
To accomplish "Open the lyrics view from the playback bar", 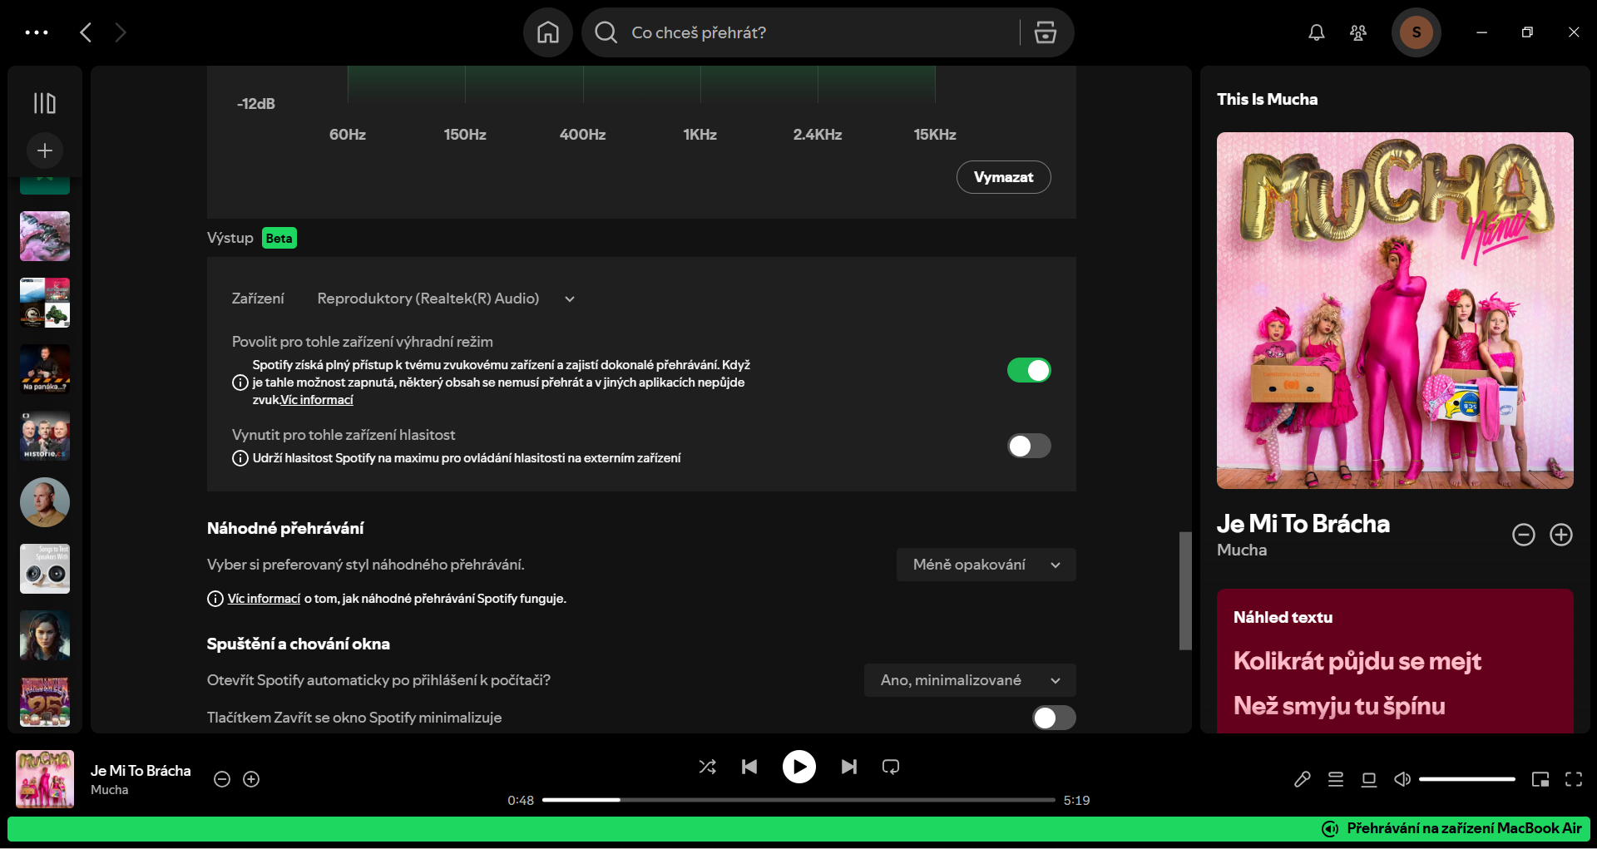I will (x=1303, y=779).
